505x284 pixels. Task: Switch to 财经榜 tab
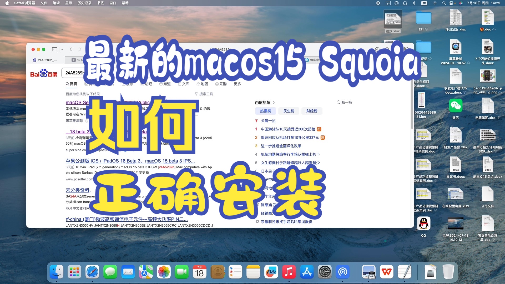click(312, 111)
